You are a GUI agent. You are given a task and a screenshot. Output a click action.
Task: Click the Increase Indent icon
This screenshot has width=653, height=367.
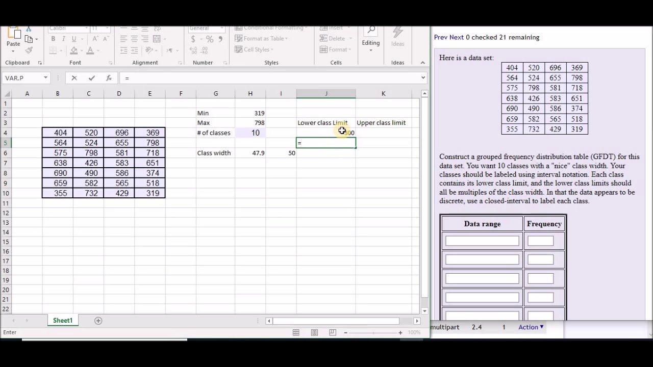[134, 50]
